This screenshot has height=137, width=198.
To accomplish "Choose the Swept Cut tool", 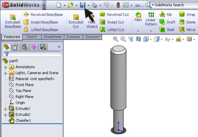I will tap(114, 22).
